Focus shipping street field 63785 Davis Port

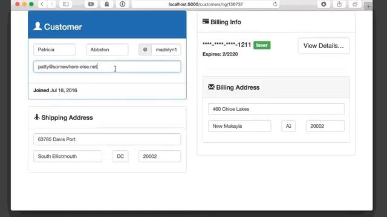pyautogui.click(x=107, y=139)
